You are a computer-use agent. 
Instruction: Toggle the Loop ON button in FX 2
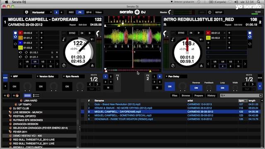[x=222, y=88]
